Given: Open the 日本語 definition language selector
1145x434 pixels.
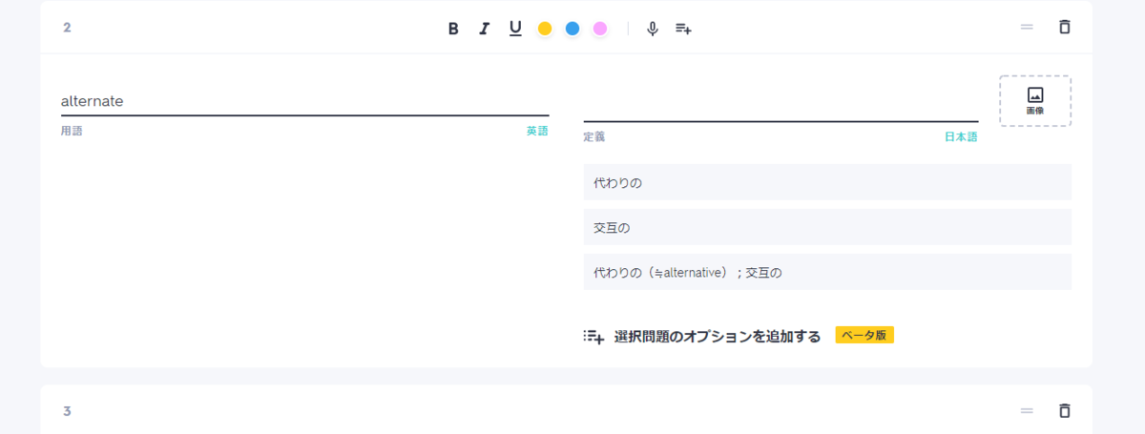Looking at the screenshot, I should point(961,137).
